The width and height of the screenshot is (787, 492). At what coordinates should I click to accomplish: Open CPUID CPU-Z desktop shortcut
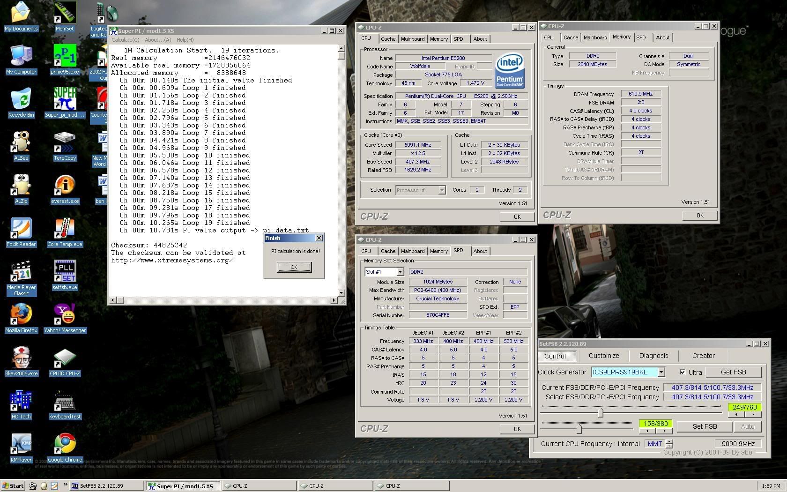click(x=65, y=362)
